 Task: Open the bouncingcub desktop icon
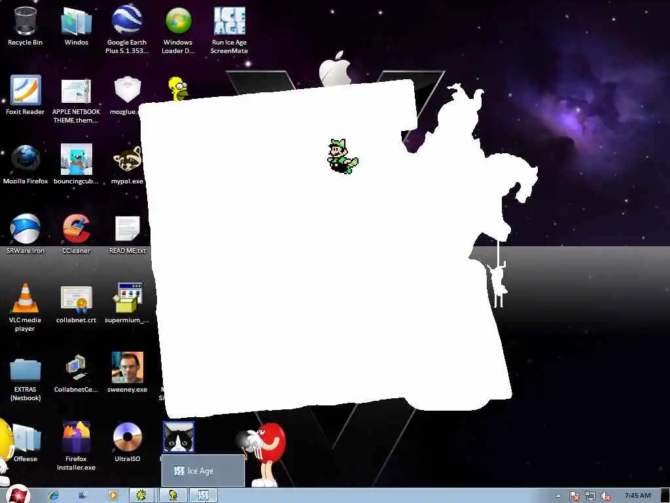pyautogui.click(x=76, y=164)
